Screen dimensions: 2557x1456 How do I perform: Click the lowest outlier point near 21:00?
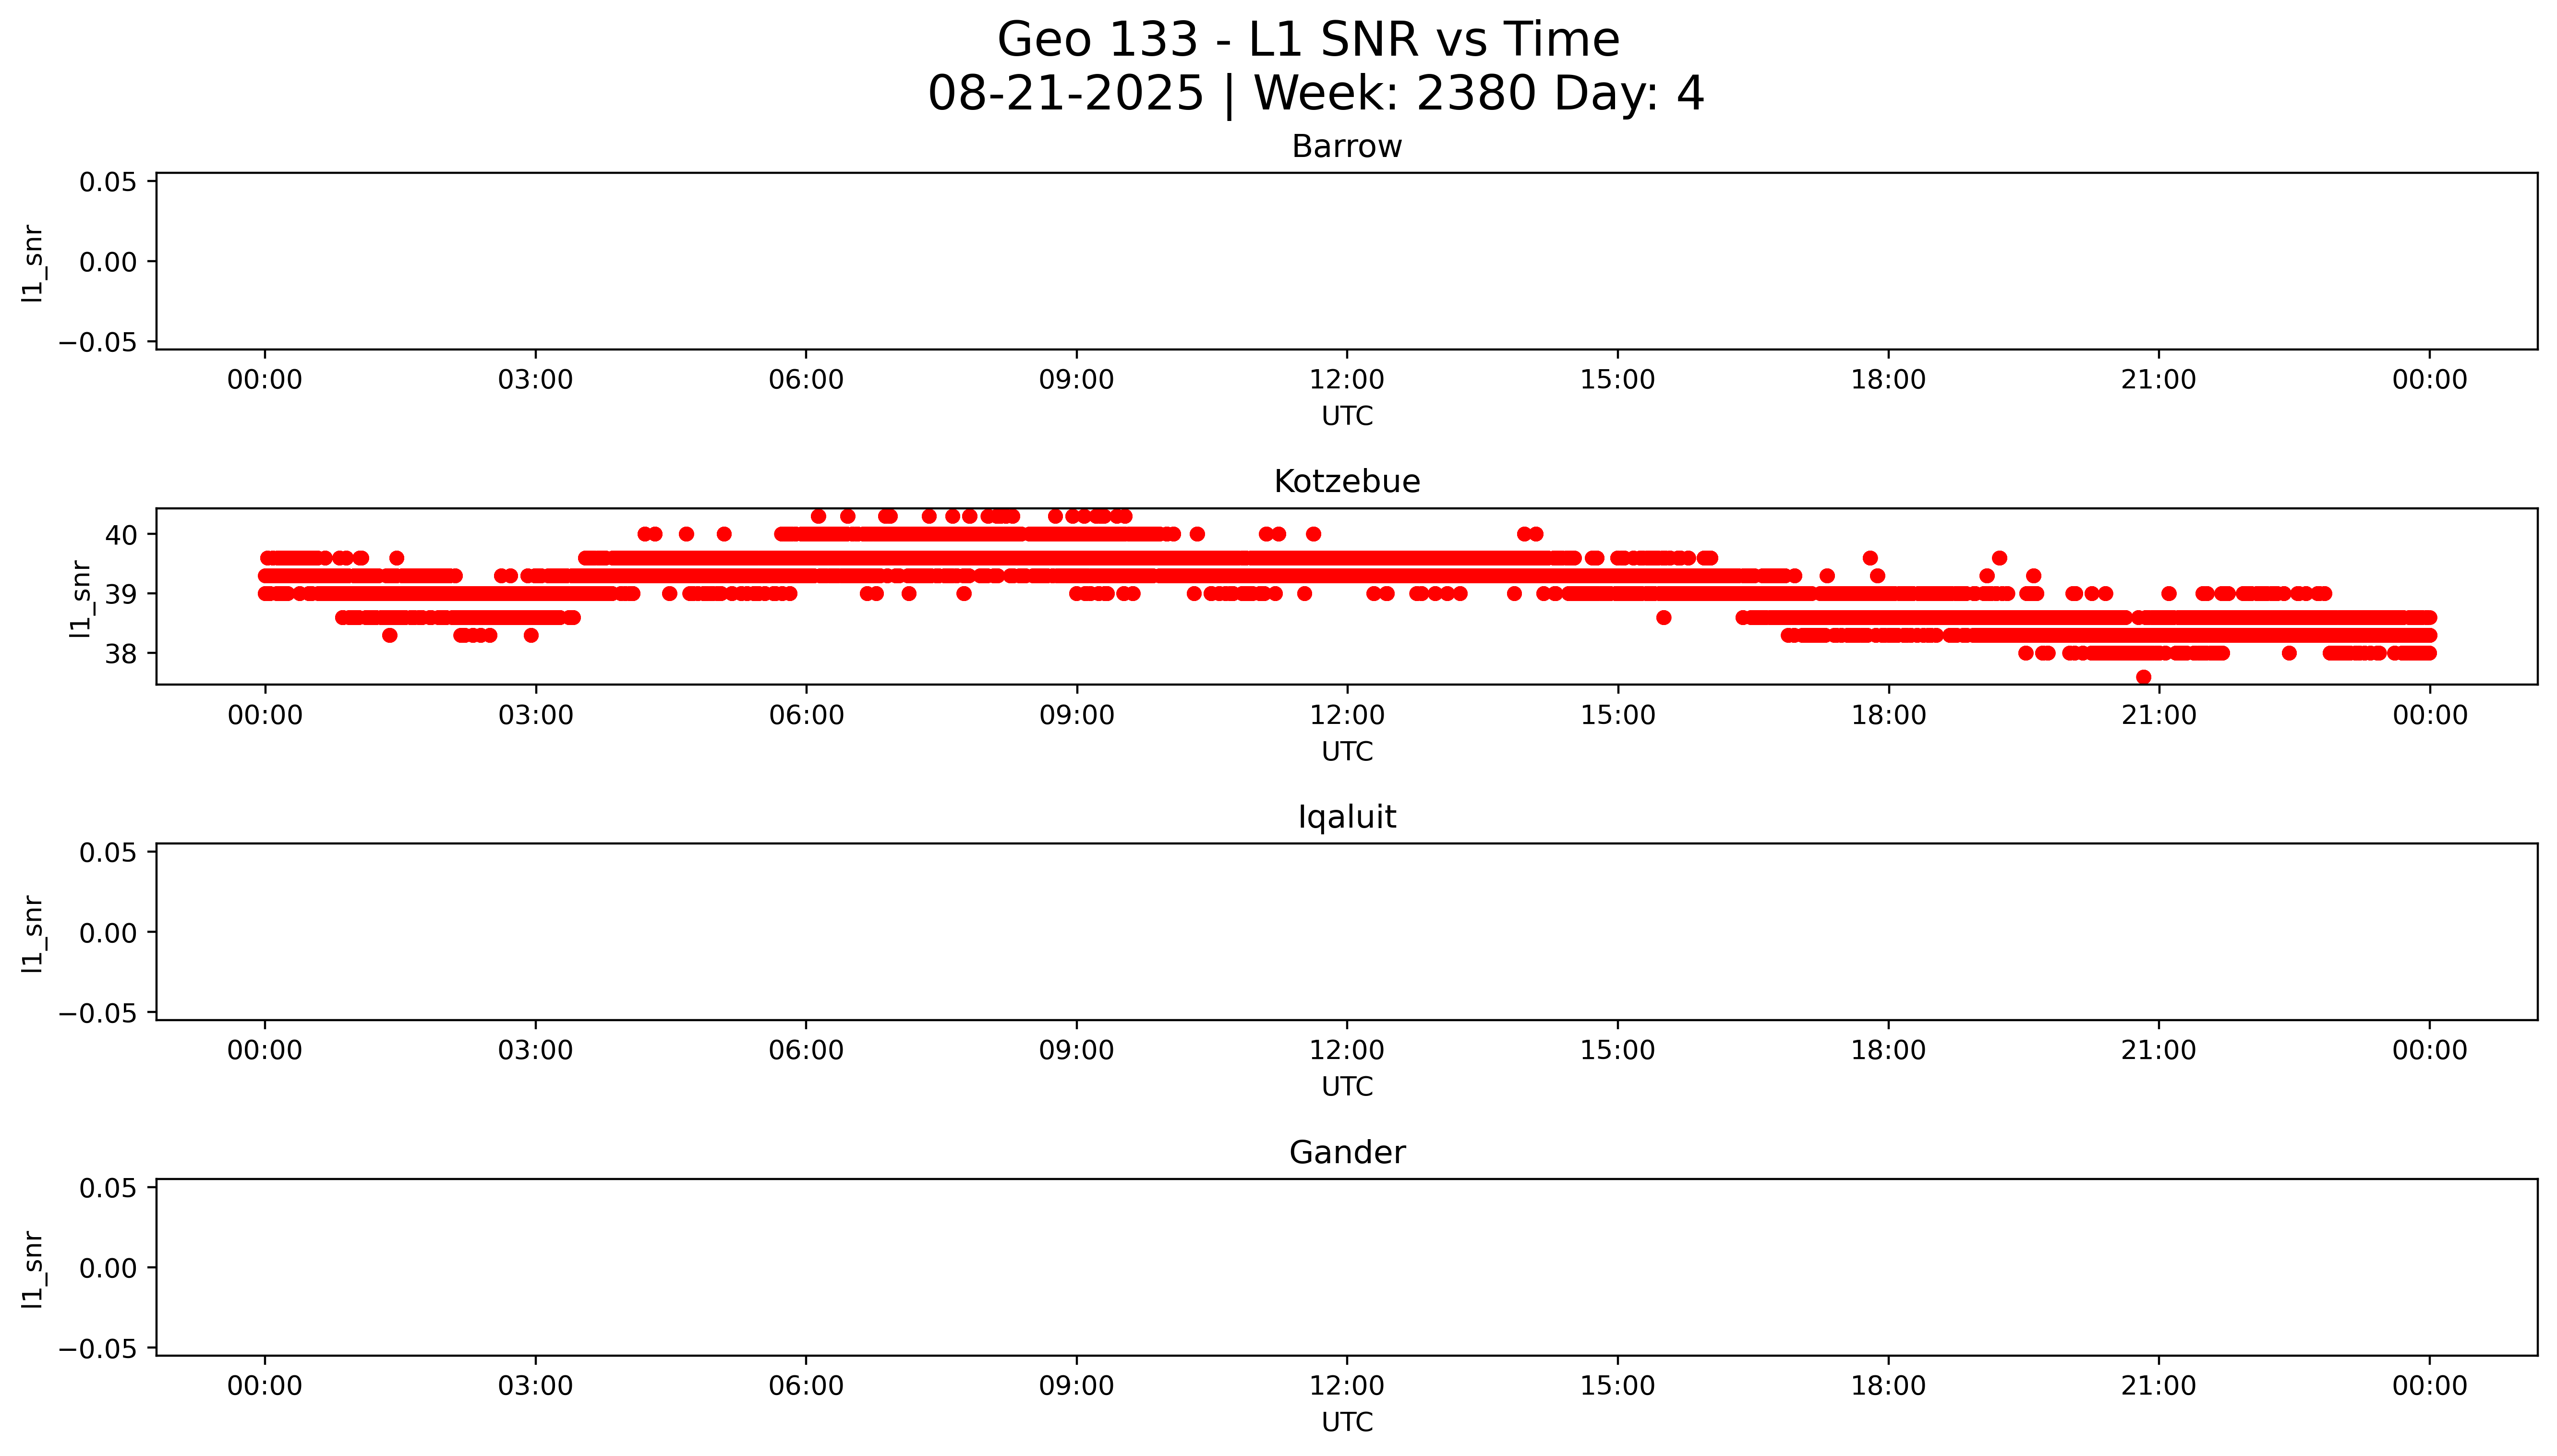click(2143, 677)
